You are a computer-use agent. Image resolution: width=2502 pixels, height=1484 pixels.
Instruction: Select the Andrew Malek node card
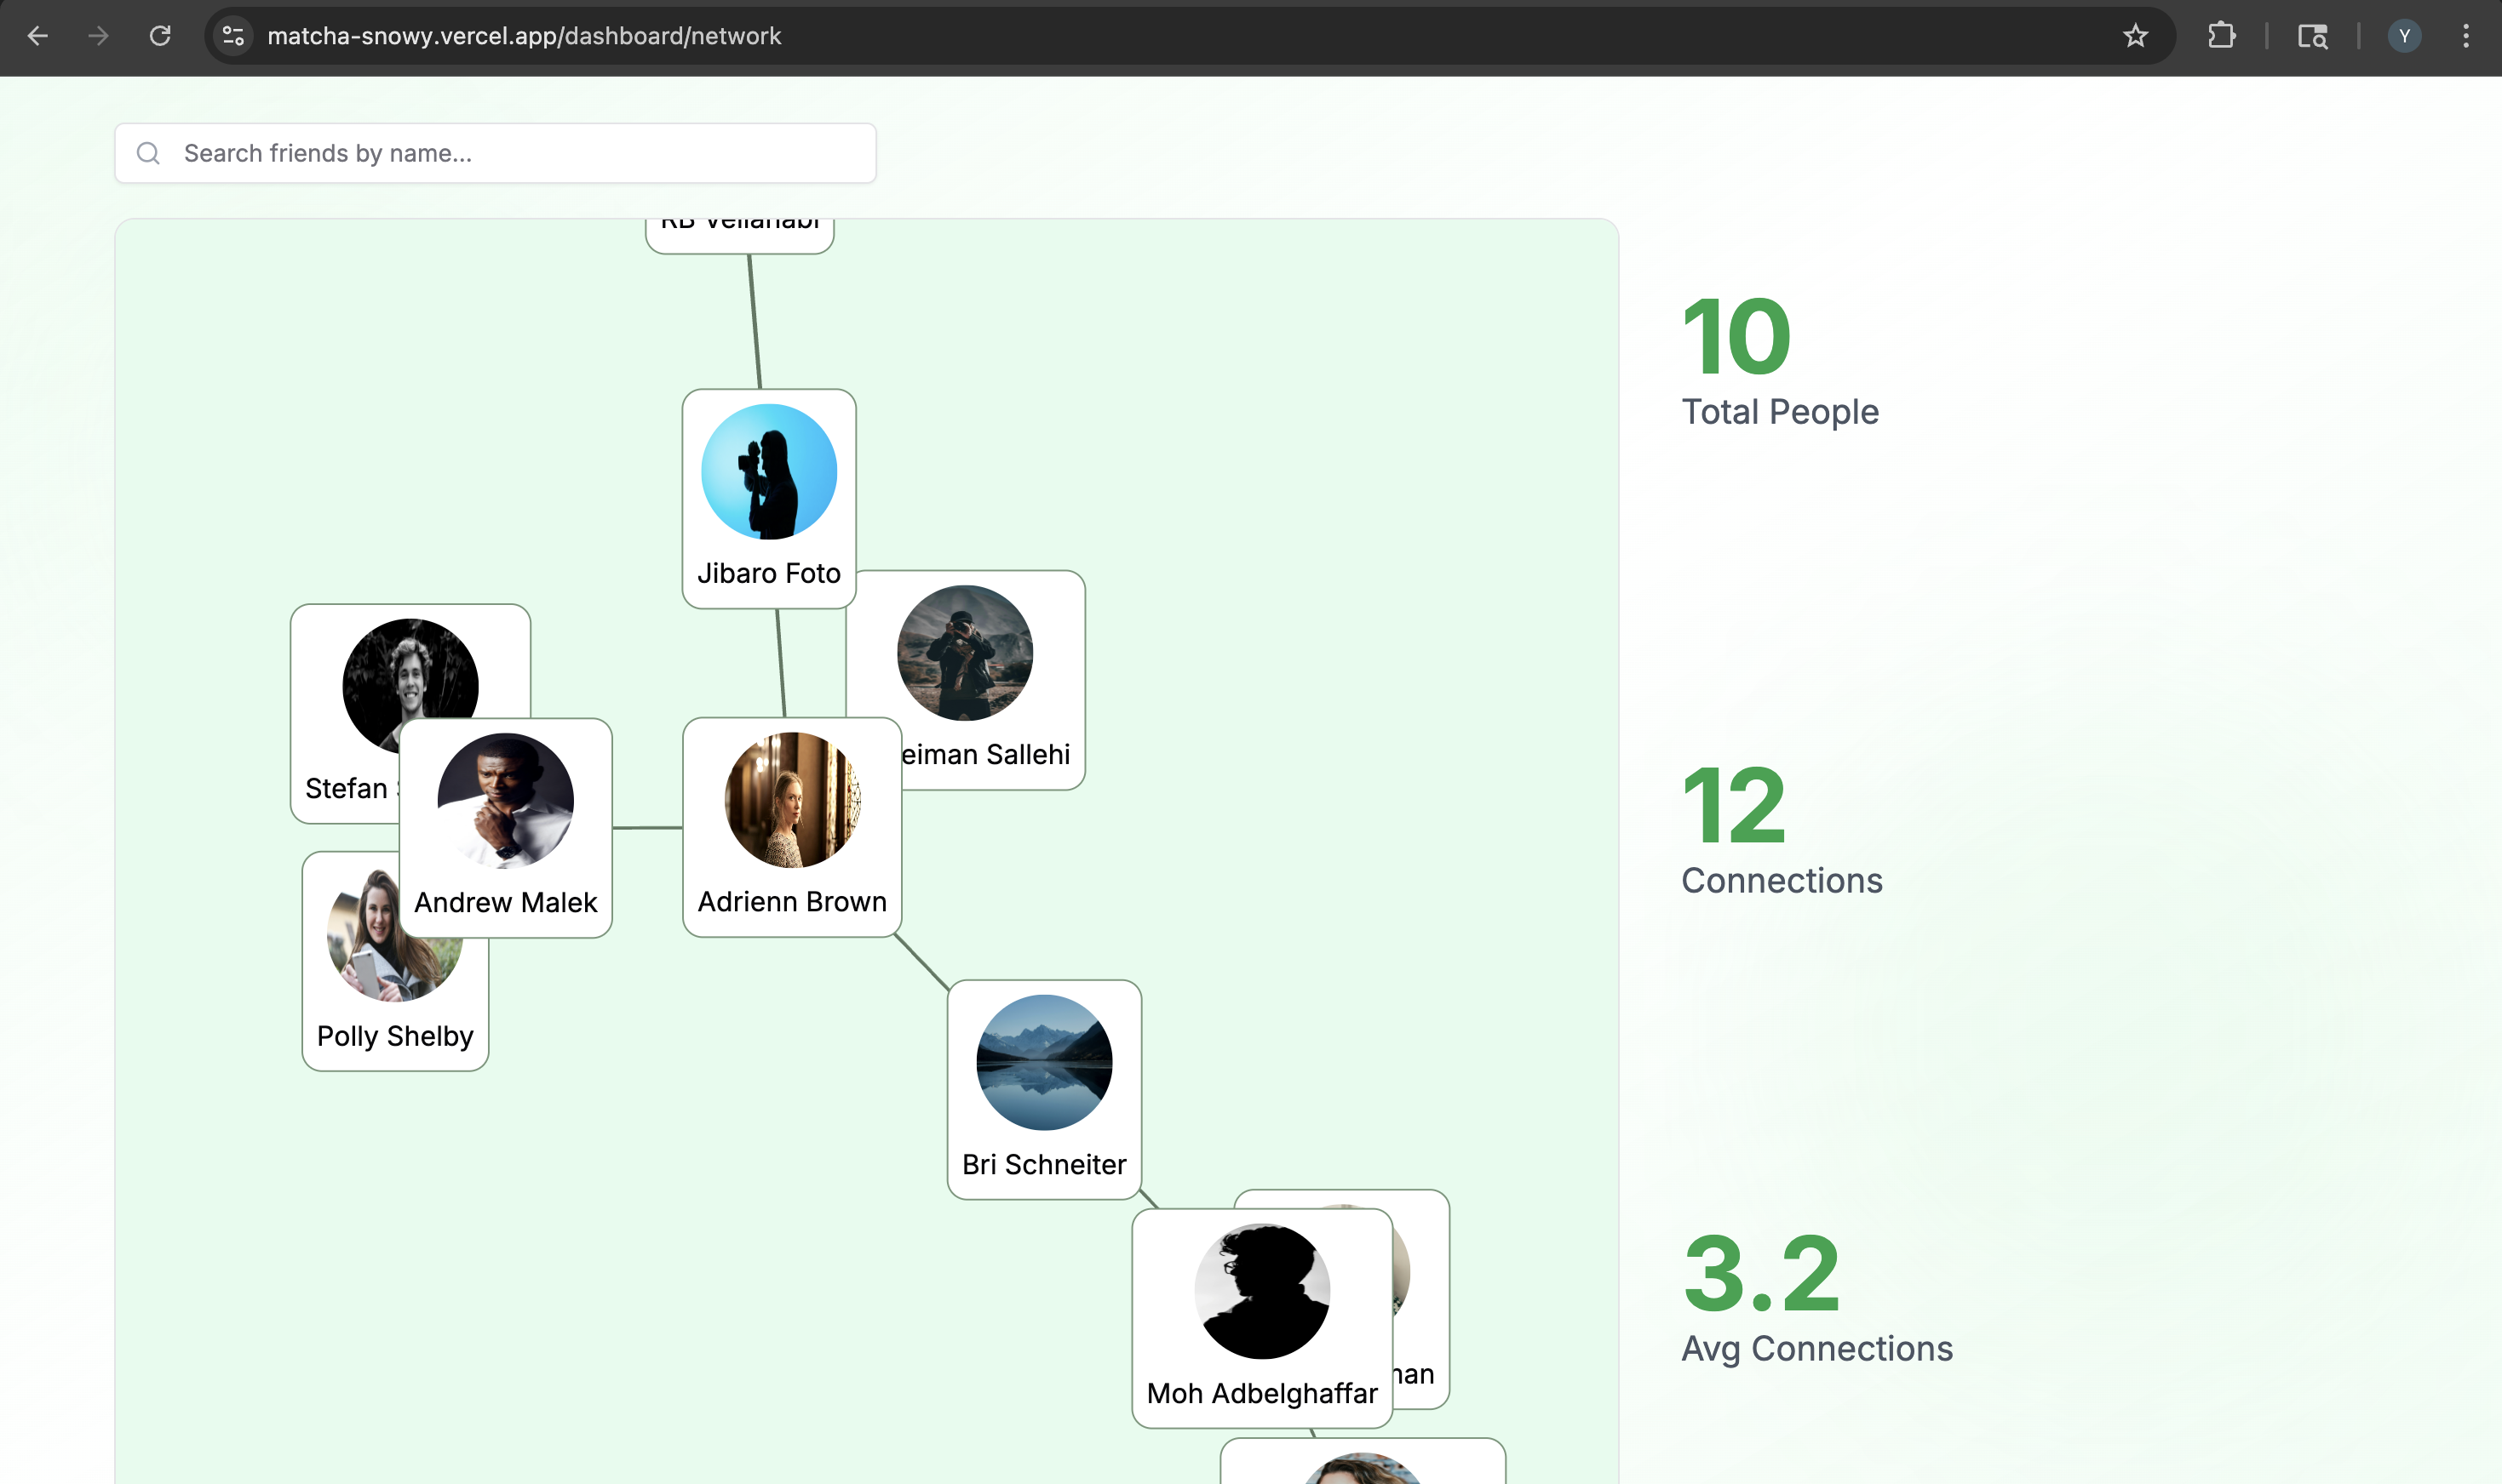(505, 826)
